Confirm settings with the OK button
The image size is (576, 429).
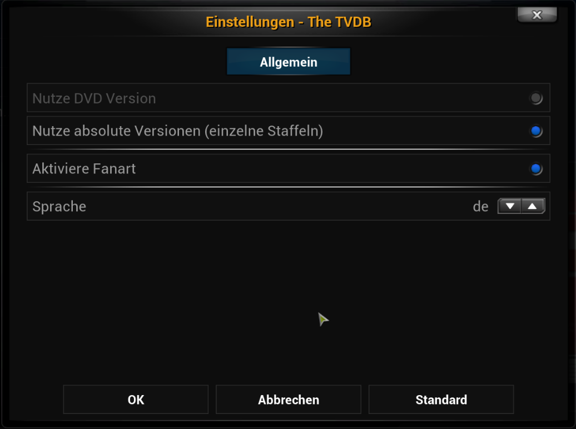136,400
